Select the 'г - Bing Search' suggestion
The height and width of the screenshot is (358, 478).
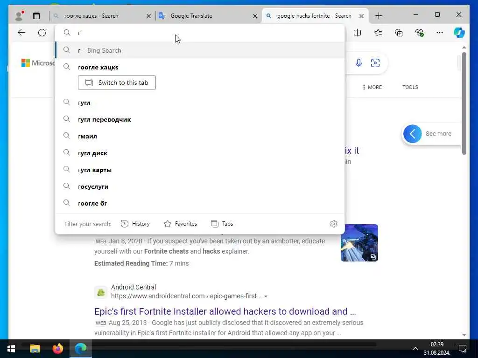(x=200, y=50)
